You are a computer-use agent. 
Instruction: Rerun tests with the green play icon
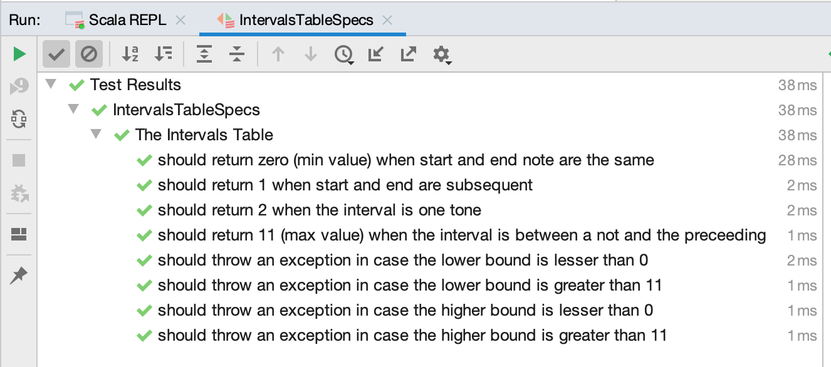pyautogui.click(x=19, y=54)
